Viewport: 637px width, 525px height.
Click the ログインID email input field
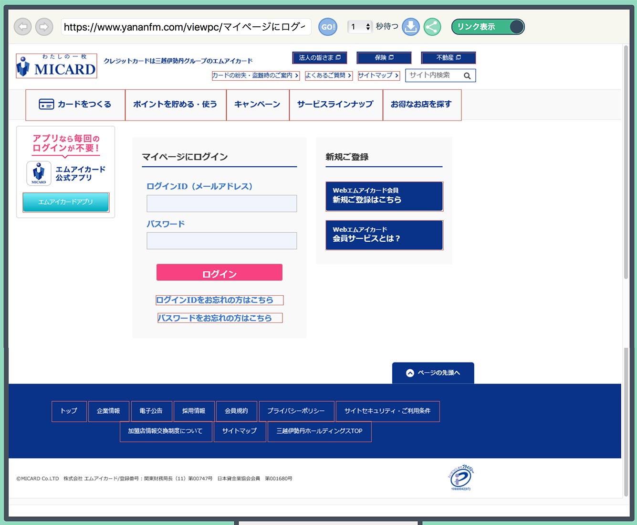coord(222,204)
